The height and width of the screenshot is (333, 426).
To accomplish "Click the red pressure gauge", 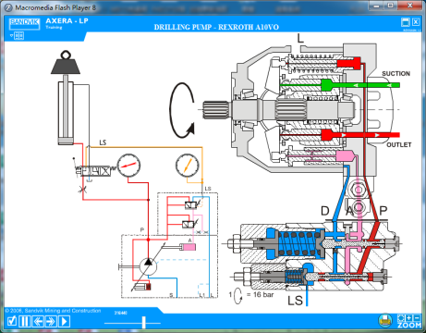I will click(128, 166).
